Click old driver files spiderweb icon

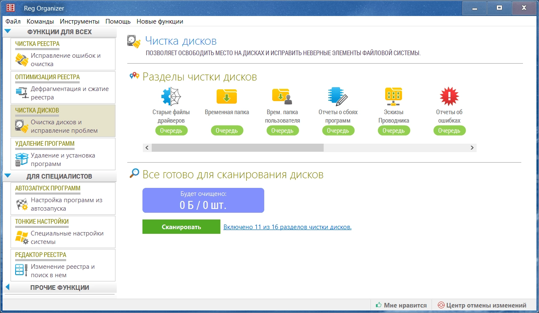171,97
